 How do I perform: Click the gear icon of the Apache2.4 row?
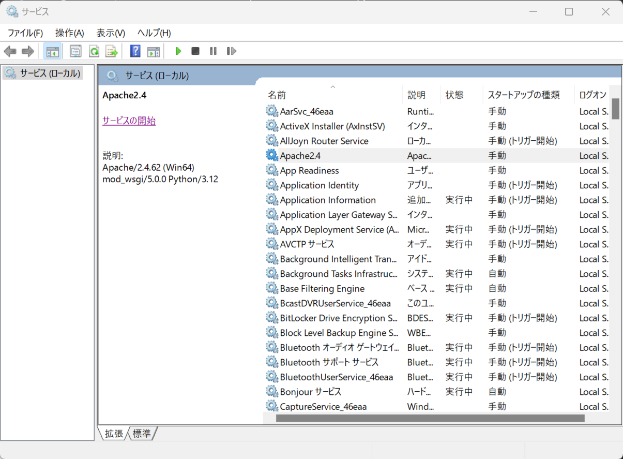pyautogui.click(x=271, y=155)
